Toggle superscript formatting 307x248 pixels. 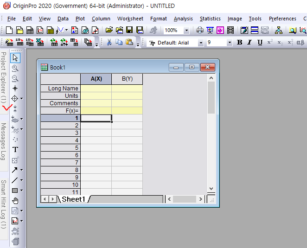point(270,42)
